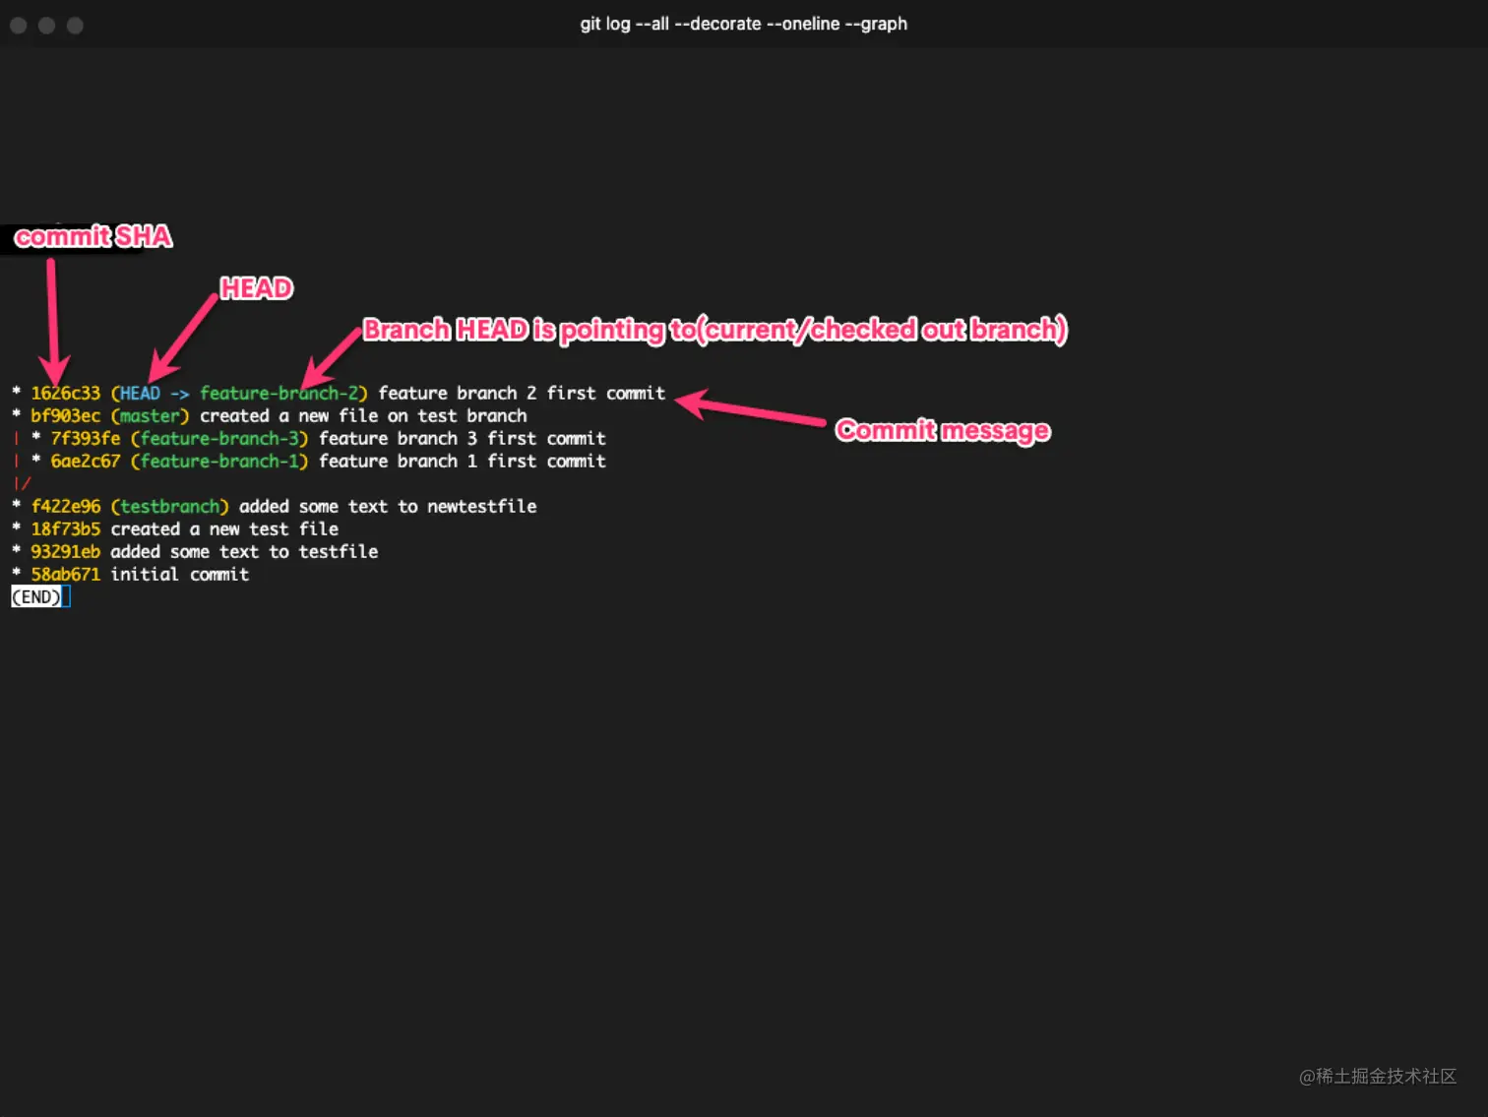Click the (master) branch label
This screenshot has width=1488, height=1117.
tap(150, 416)
